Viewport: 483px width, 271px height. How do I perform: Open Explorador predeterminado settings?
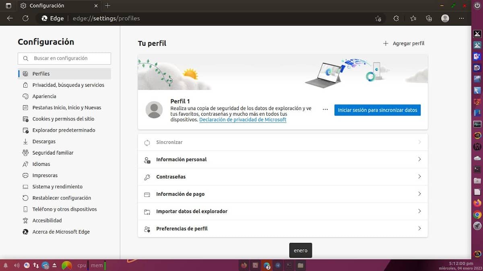pos(64,130)
